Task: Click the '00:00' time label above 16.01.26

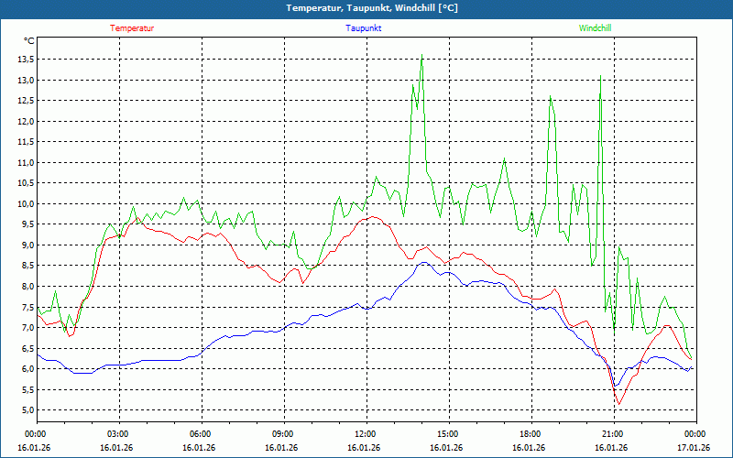Action: click(34, 433)
